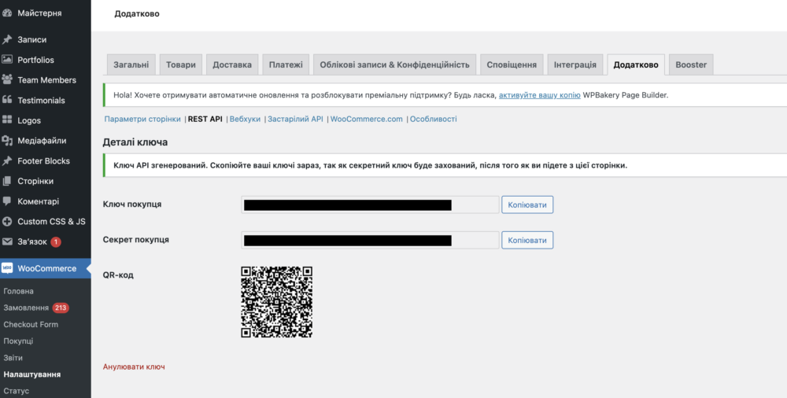Switch to the Інтеграція tab

pyautogui.click(x=575, y=64)
